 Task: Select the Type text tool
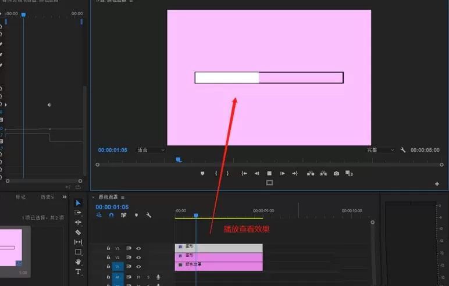78,271
